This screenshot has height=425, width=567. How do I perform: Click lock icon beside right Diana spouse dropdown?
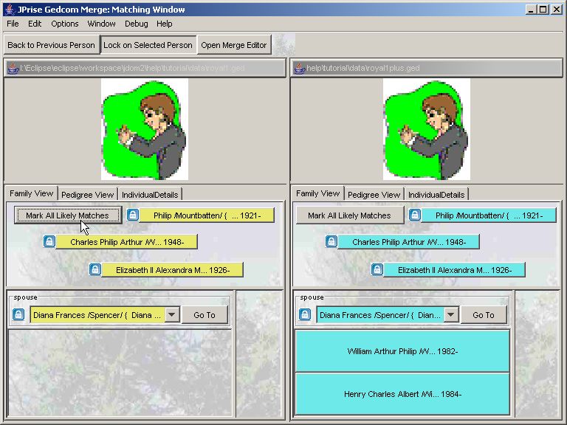click(306, 315)
